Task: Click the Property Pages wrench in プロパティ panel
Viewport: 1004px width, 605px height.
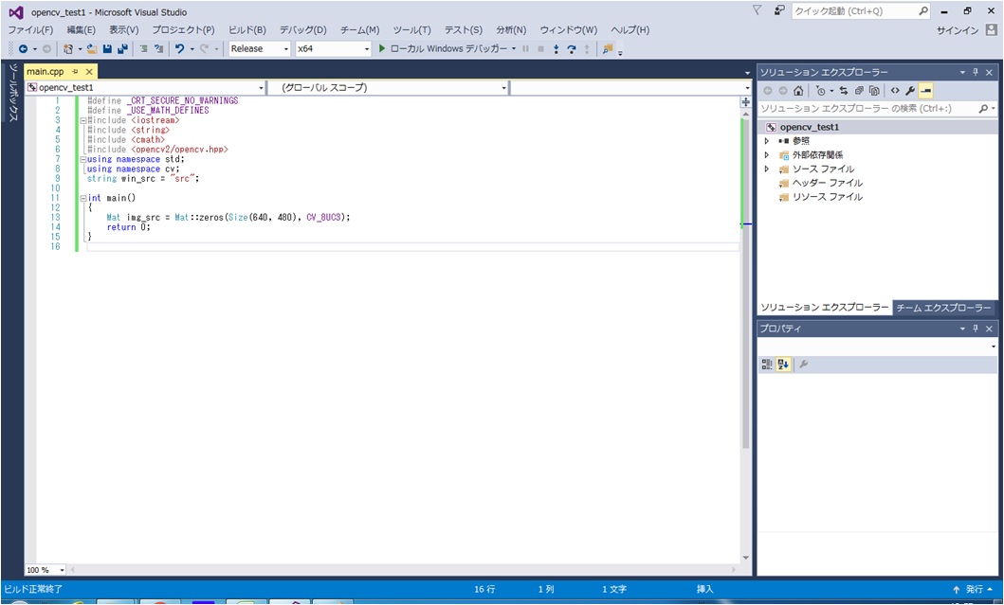Action: 804,365
